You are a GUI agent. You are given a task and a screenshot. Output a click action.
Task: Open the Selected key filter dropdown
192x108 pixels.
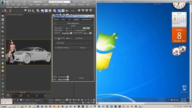pos(61,100)
